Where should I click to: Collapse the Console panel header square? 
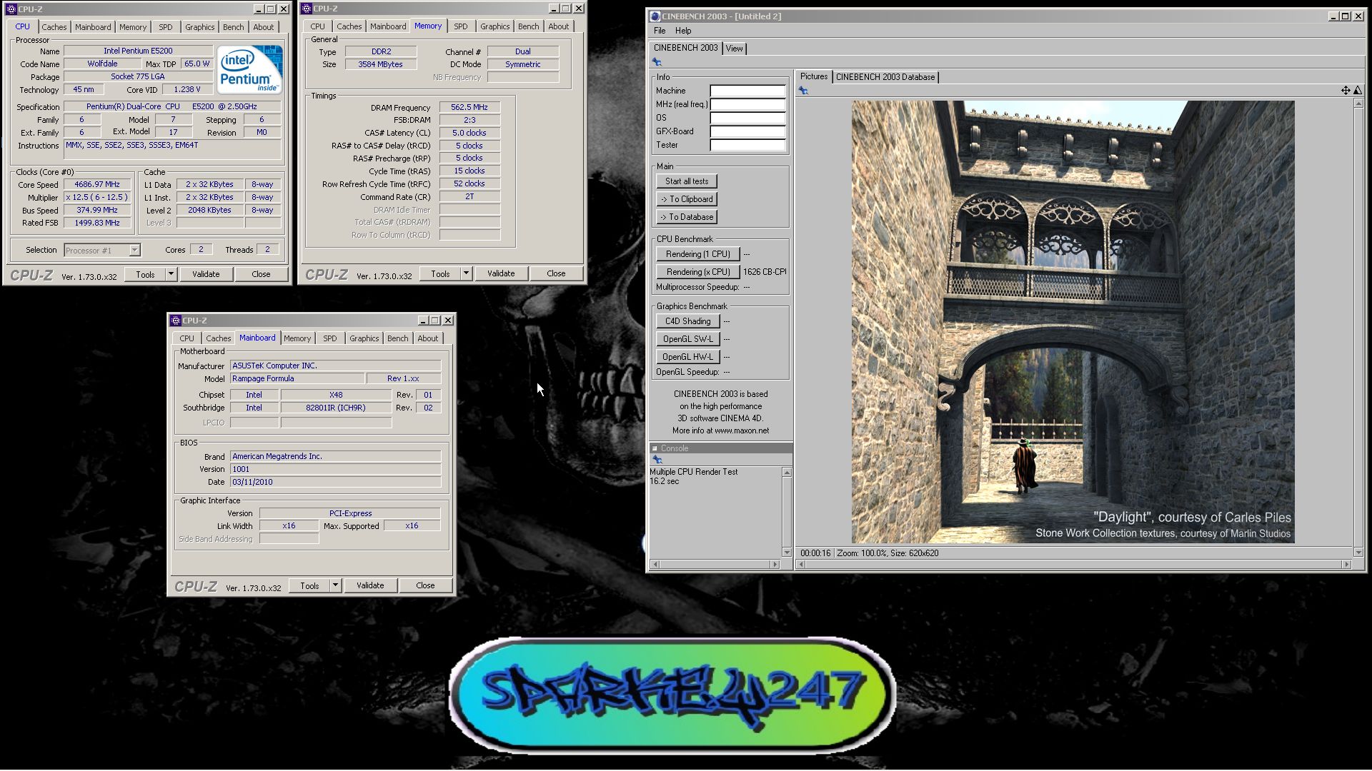coord(655,448)
